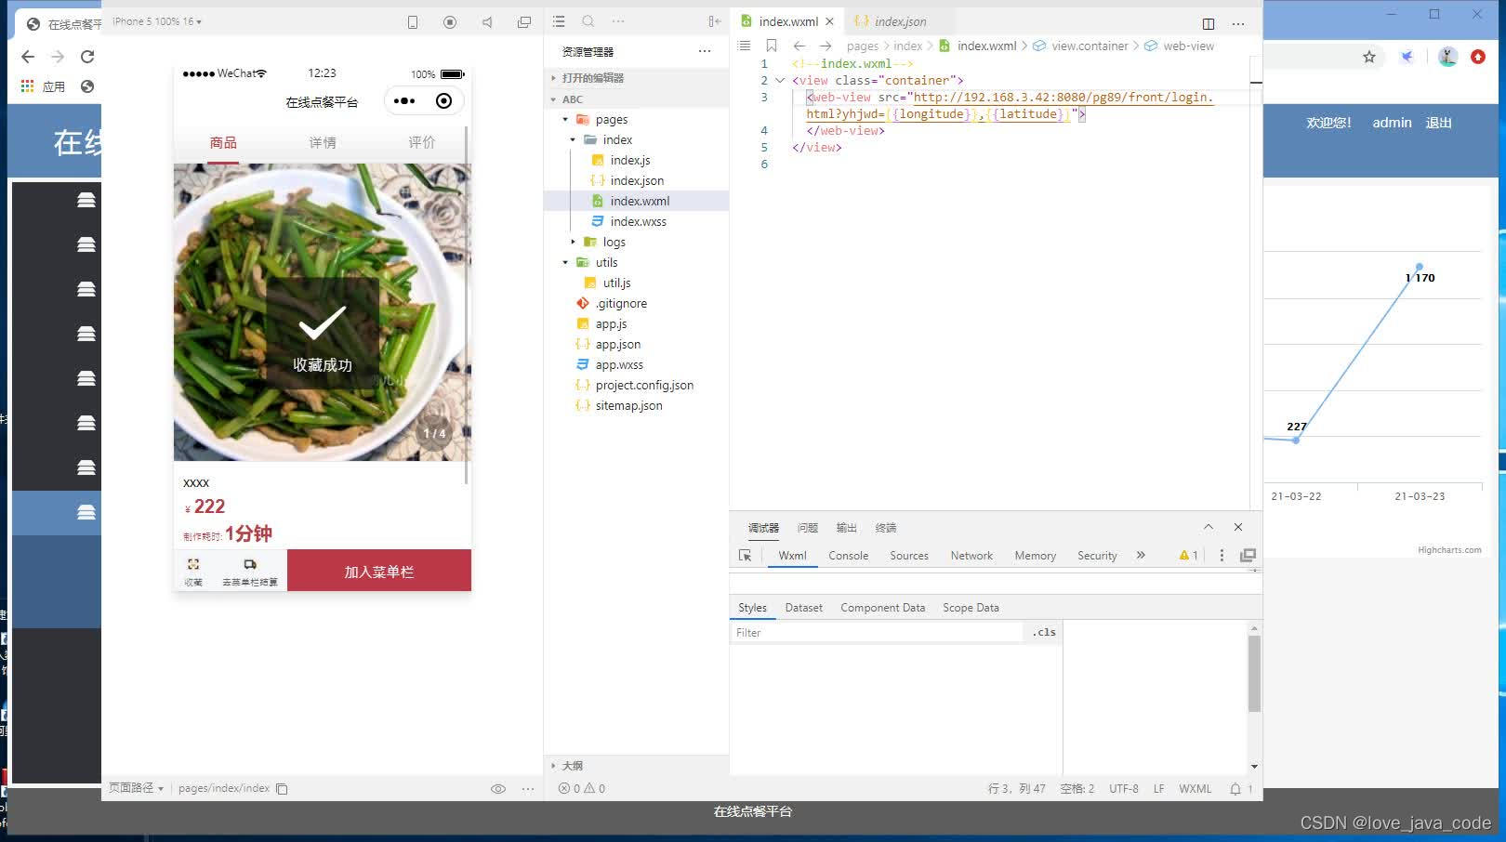Click 加入菜单栏 button
Viewport: 1506px width, 842px height.
[379, 571]
